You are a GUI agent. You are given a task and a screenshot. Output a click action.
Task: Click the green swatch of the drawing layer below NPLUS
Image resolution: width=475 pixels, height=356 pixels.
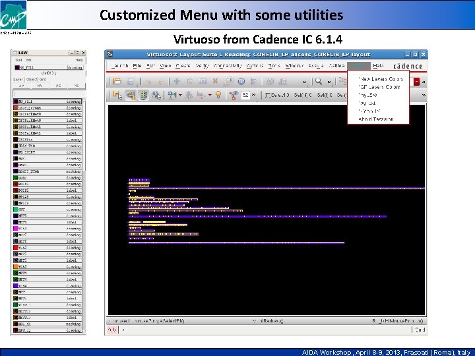15,210
